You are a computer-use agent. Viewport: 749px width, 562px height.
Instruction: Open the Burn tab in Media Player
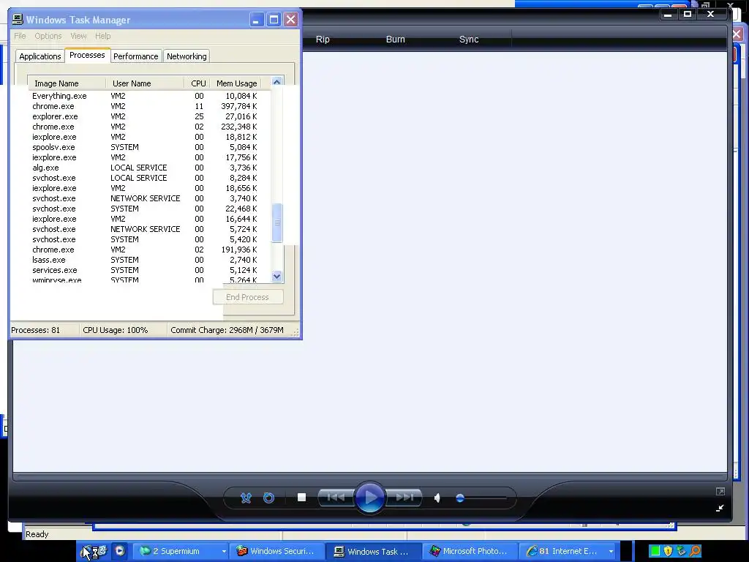point(396,40)
